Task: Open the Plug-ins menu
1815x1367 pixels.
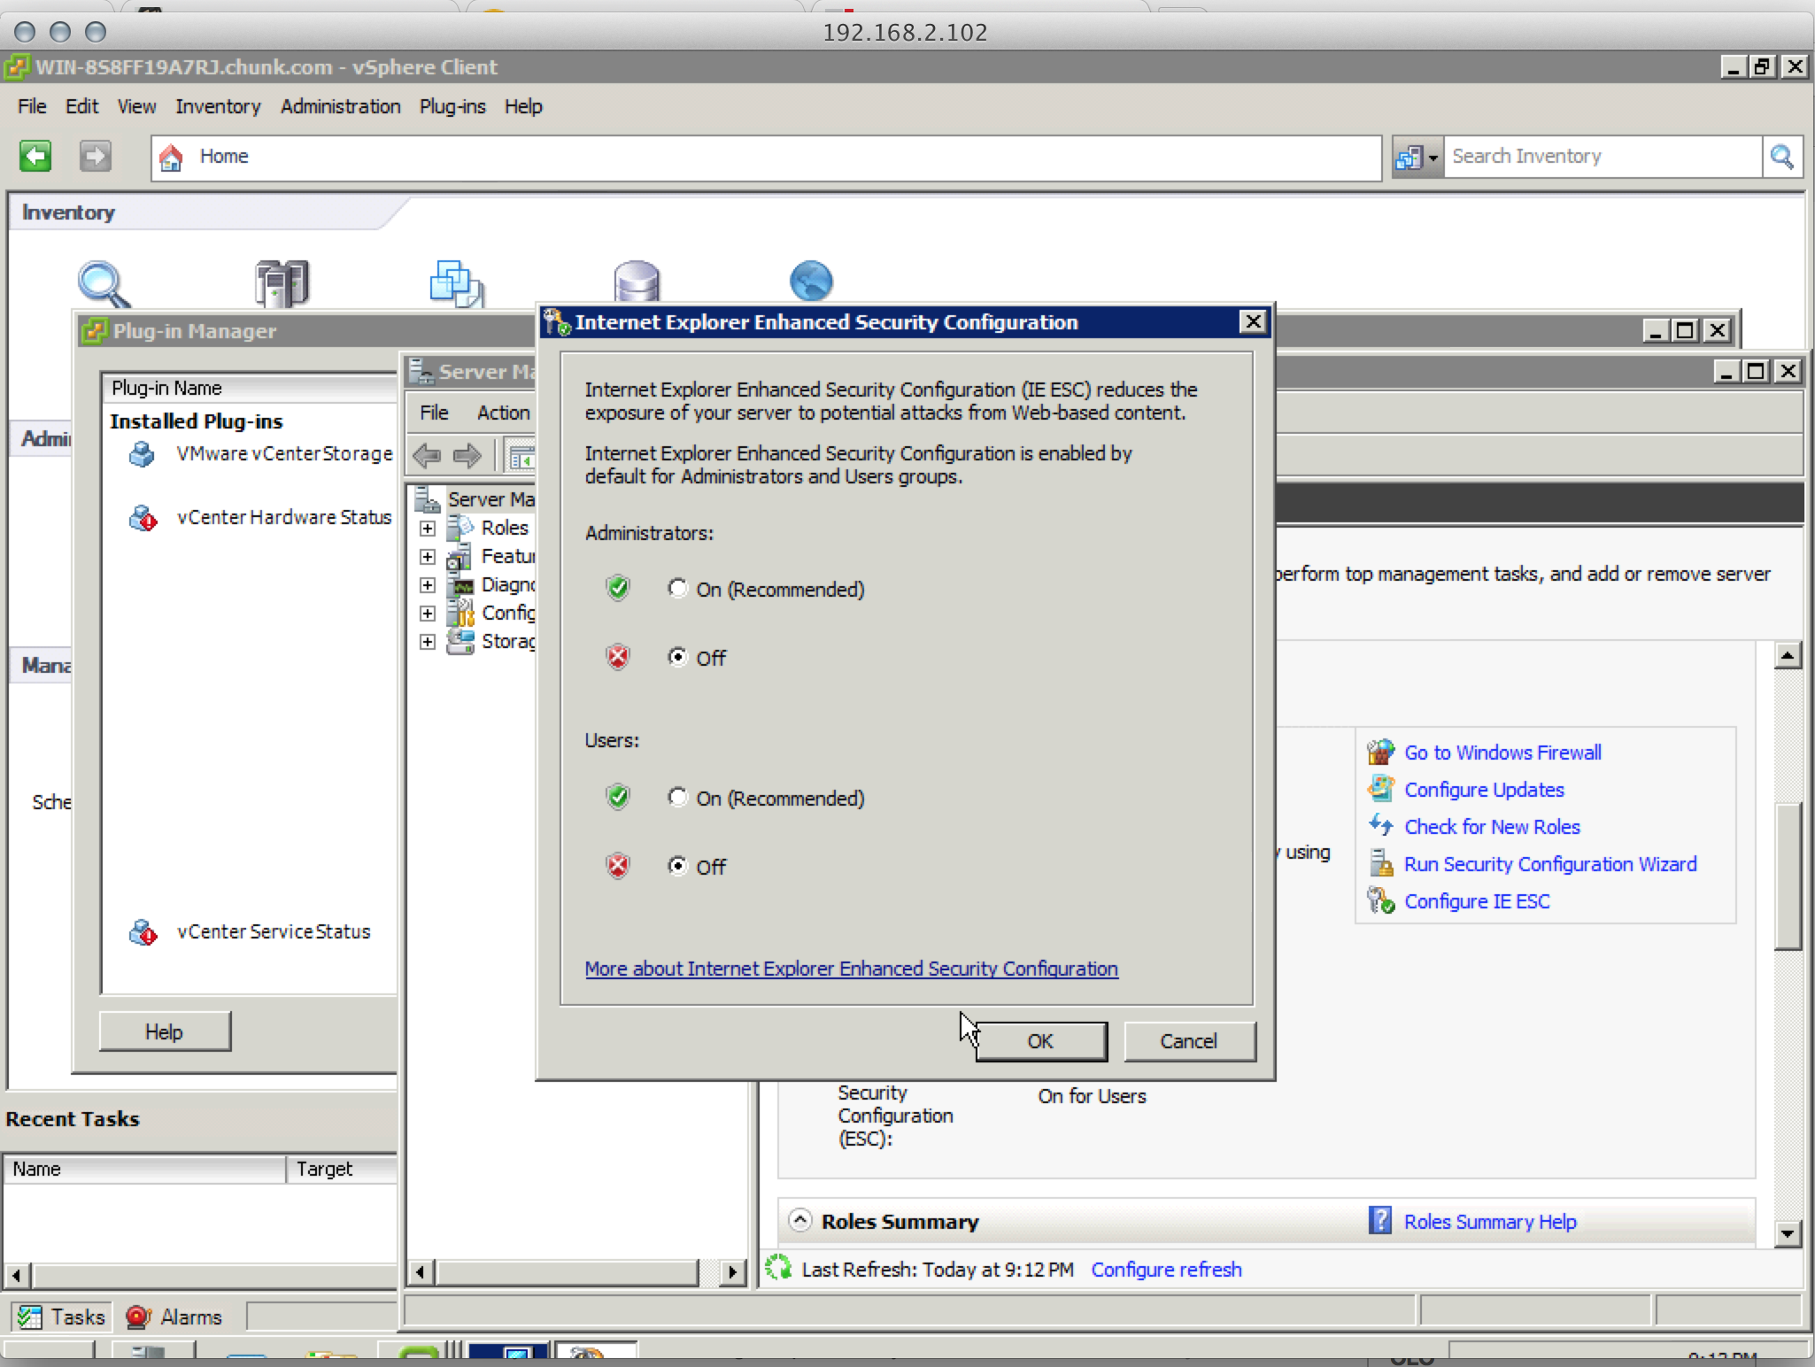Action: pyautogui.click(x=452, y=106)
